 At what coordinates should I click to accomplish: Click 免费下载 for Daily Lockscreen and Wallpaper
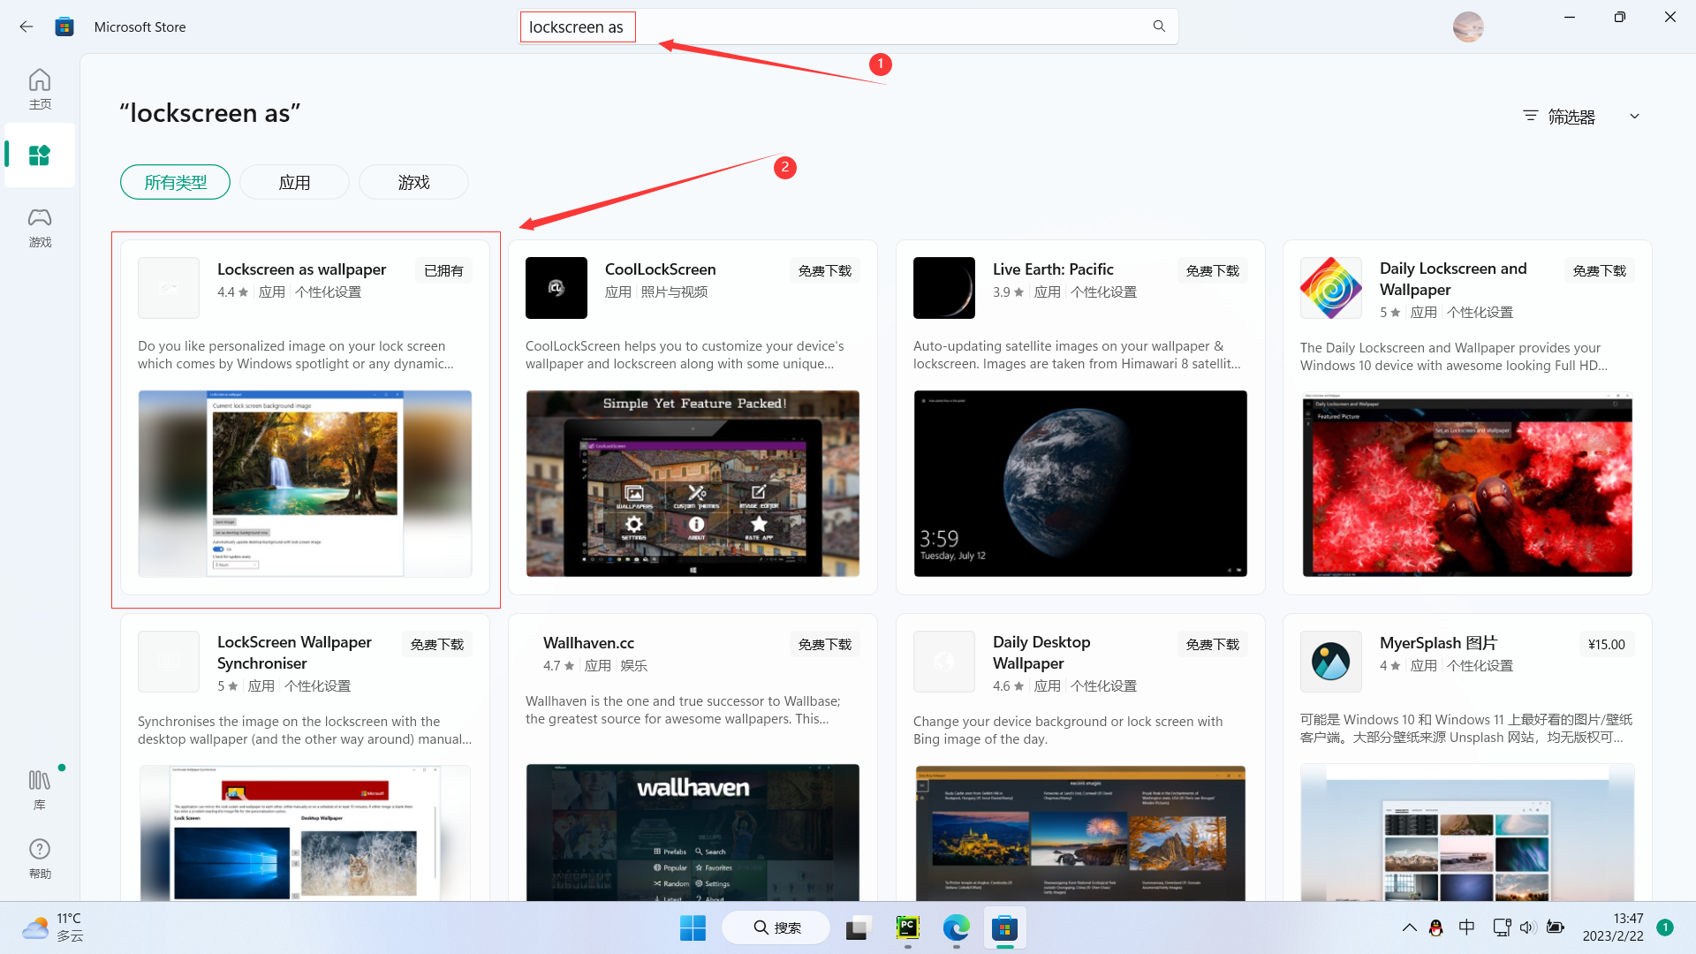[x=1600, y=270]
